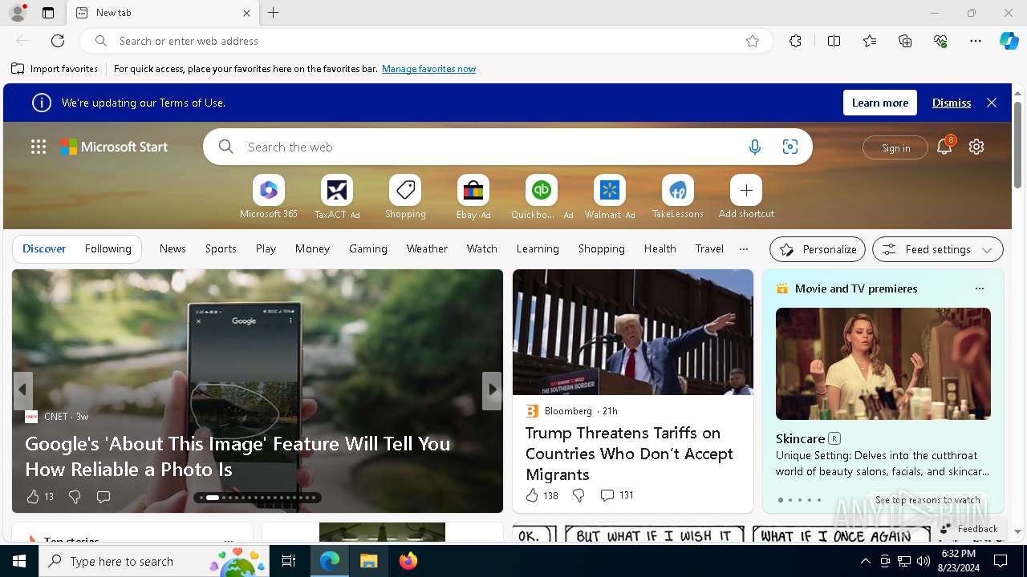Select the Discover feed tab
This screenshot has width=1027, height=577.
[44, 248]
